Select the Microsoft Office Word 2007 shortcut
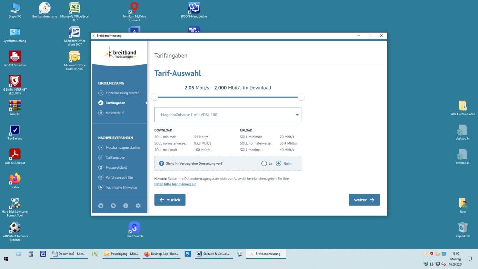Screen dimensions: 478x269 coord(74,36)
